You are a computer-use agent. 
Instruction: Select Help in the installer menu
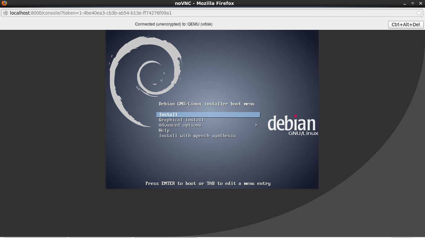pyautogui.click(x=164, y=131)
